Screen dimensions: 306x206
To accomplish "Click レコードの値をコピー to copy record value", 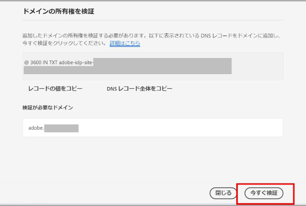I will tap(55, 89).
